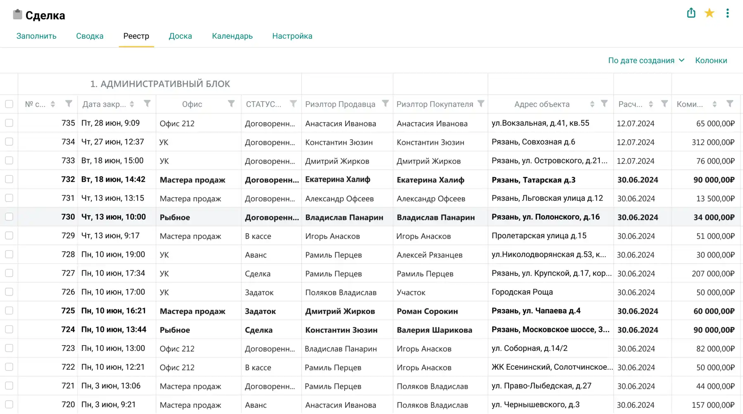Screen dimensions: 743x414
Task: Select checkbox for deal 732
Action: 9,179
